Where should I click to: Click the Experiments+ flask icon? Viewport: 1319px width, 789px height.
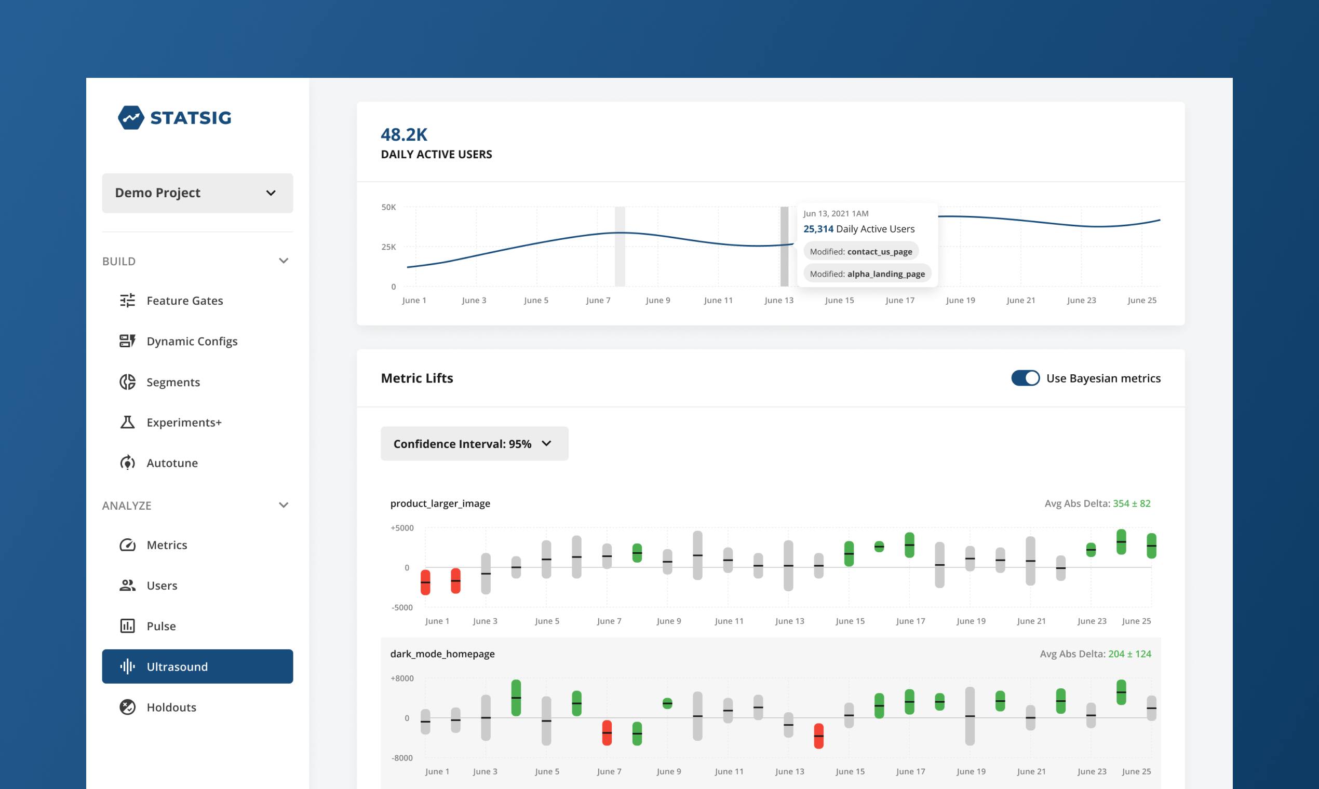[x=127, y=422]
